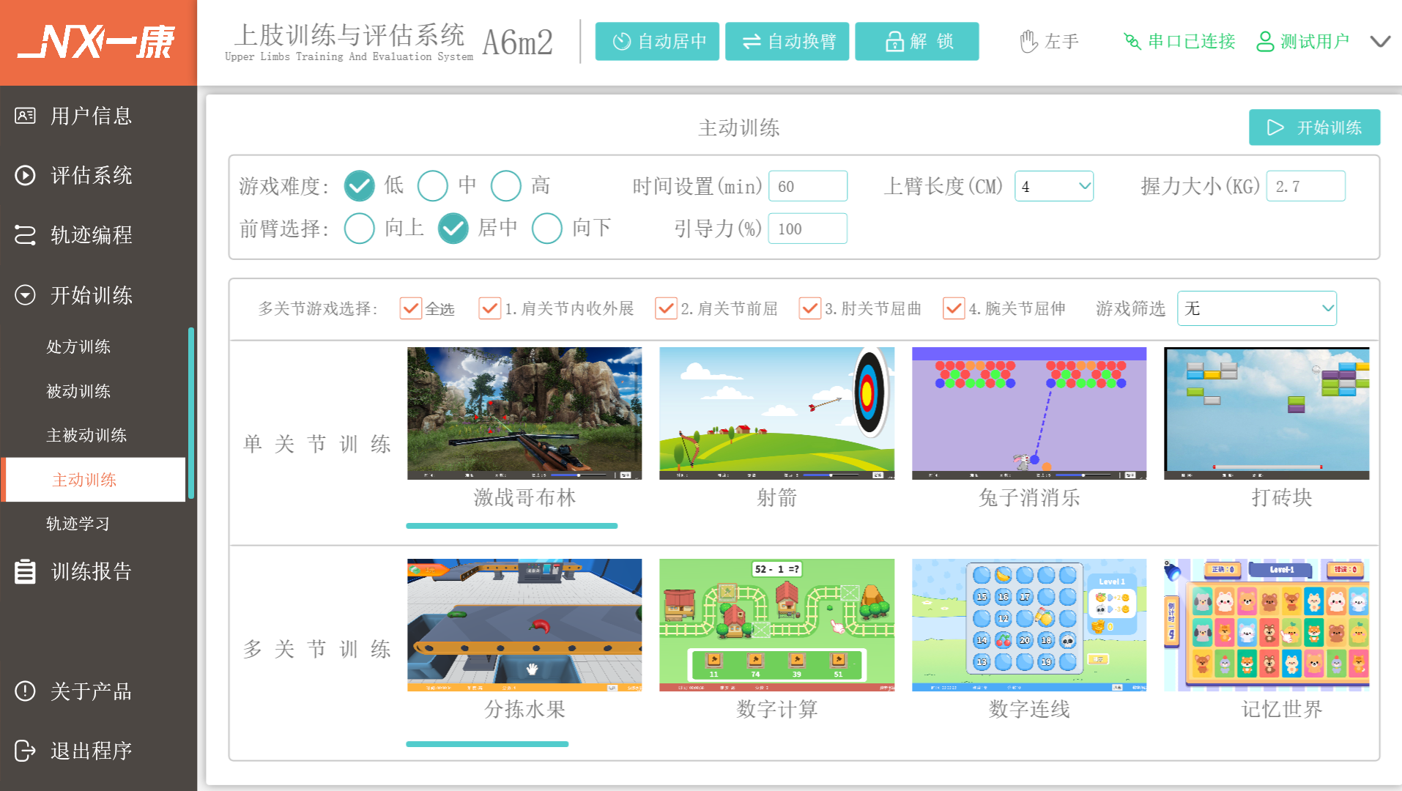Click the 开始训练 start button
This screenshot has width=1402, height=791.
pyautogui.click(x=1314, y=127)
